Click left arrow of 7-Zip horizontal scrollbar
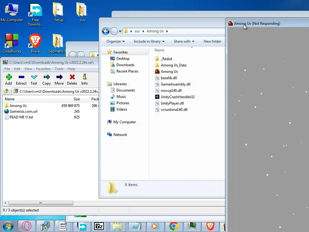Image resolution: width=309 pixels, height=232 pixels. (5, 203)
